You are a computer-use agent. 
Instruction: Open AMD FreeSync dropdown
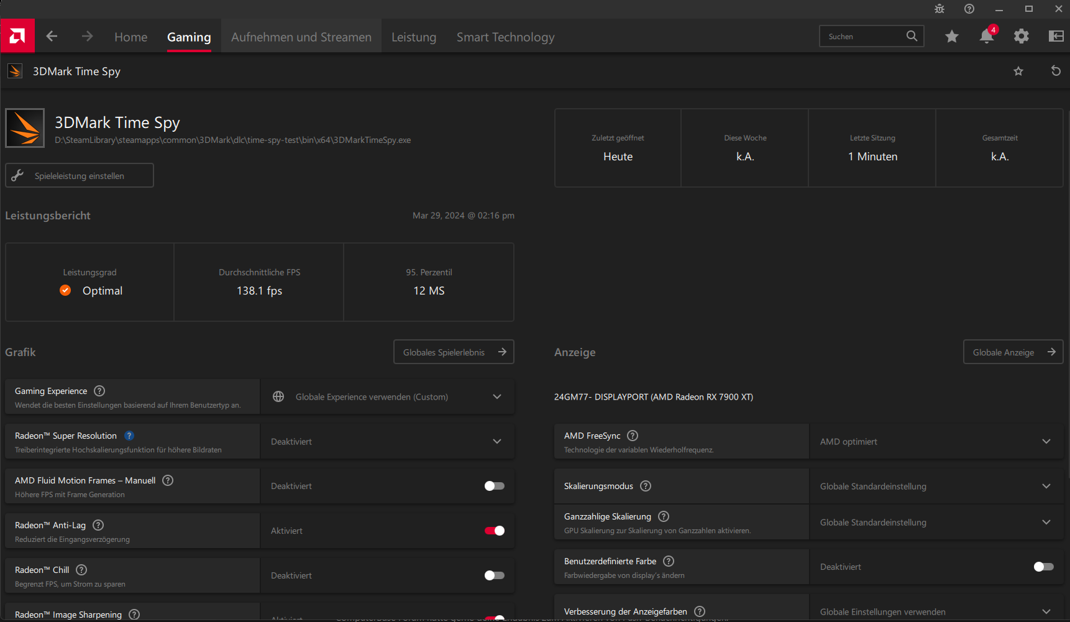pyautogui.click(x=937, y=441)
